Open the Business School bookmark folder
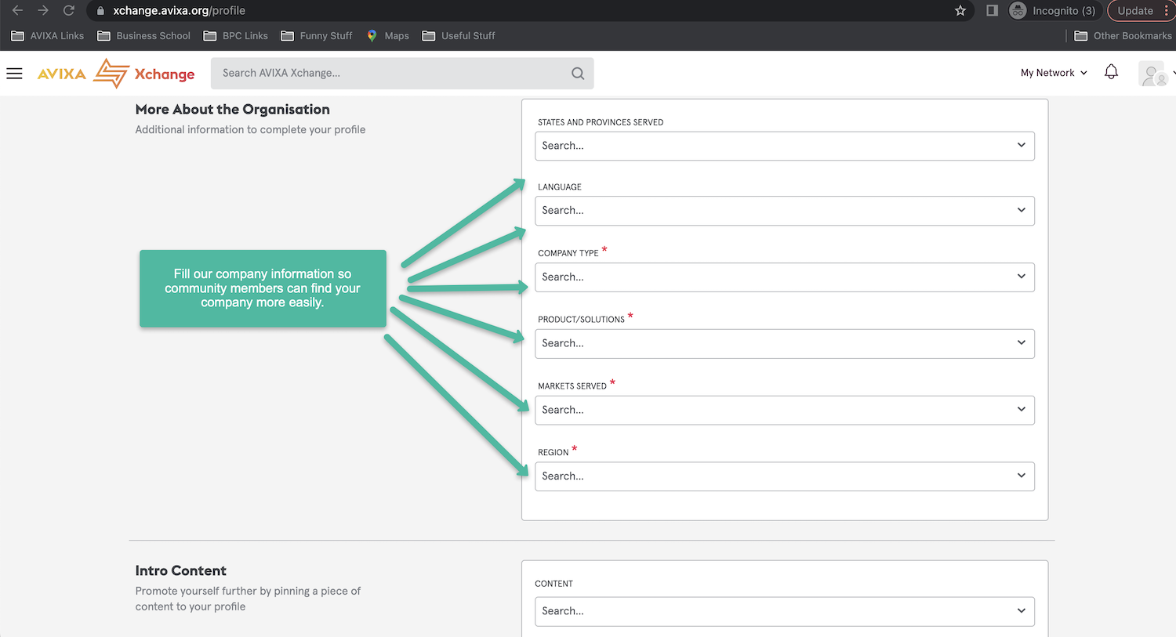Viewport: 1176px width, 637px height. [144, 35]
